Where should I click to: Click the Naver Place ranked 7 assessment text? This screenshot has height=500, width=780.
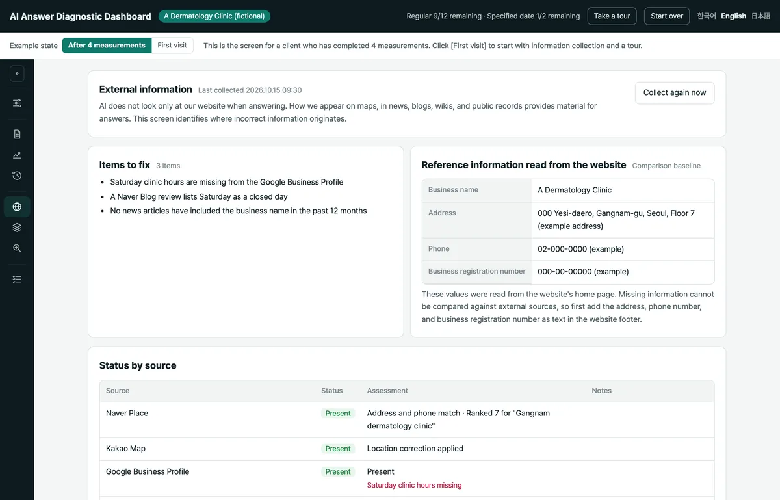pos(458,419)
